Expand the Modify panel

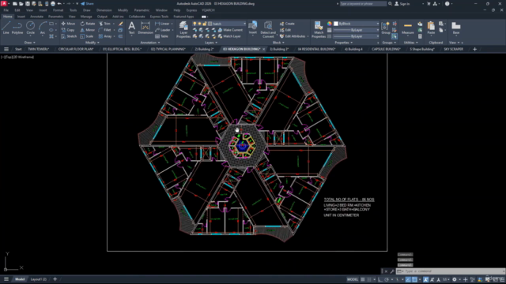point(92,43)
